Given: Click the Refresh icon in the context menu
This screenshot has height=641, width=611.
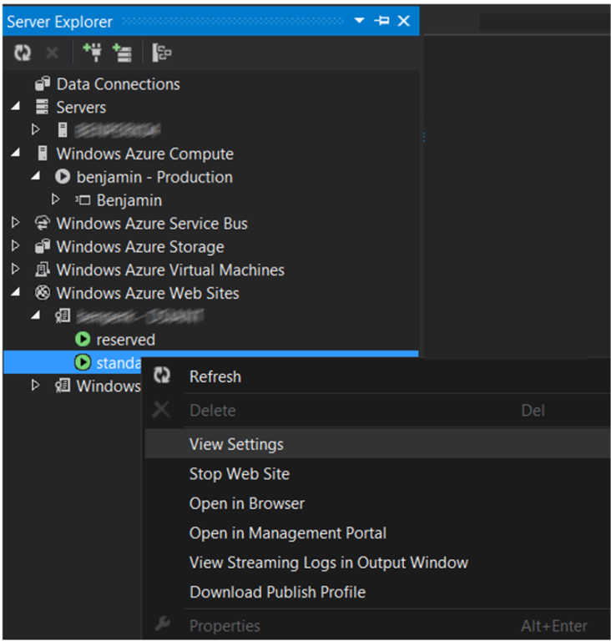Looking at the screenshot, I should (x=162, y=376).
